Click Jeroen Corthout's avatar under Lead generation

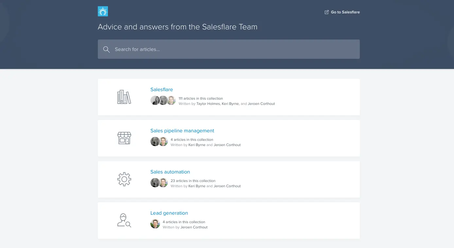[155, 224]
